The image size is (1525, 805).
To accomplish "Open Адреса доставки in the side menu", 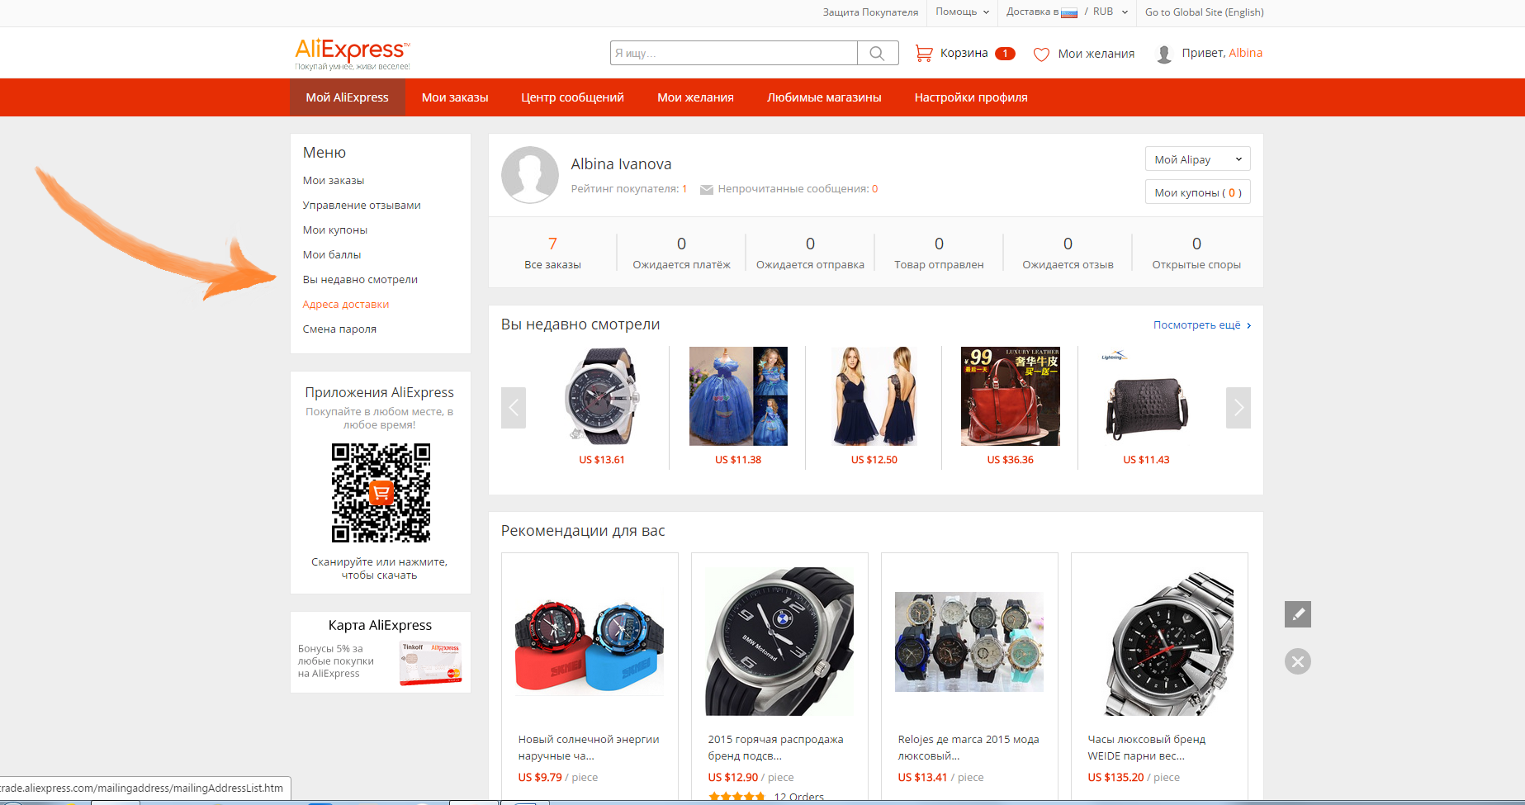I will point(346,305).
